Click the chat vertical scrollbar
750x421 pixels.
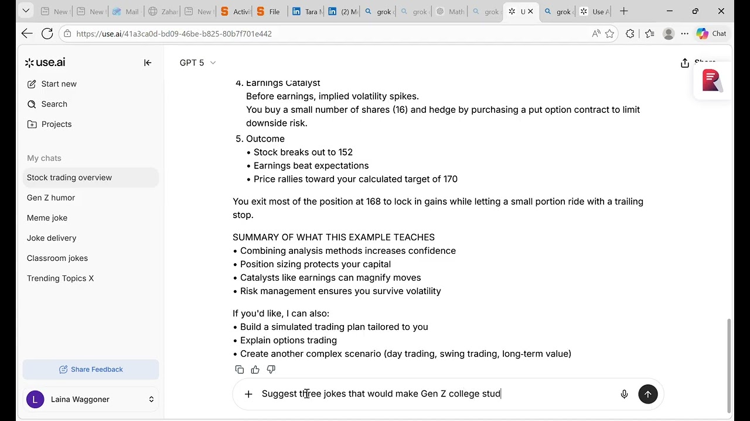(729, 365)
